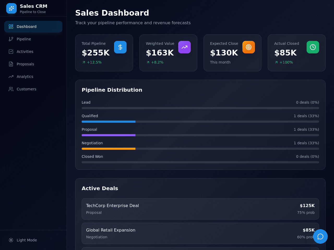This screenshot has width=334, height=250.
Task: Click the Active Deals heading
Action: 100,188
